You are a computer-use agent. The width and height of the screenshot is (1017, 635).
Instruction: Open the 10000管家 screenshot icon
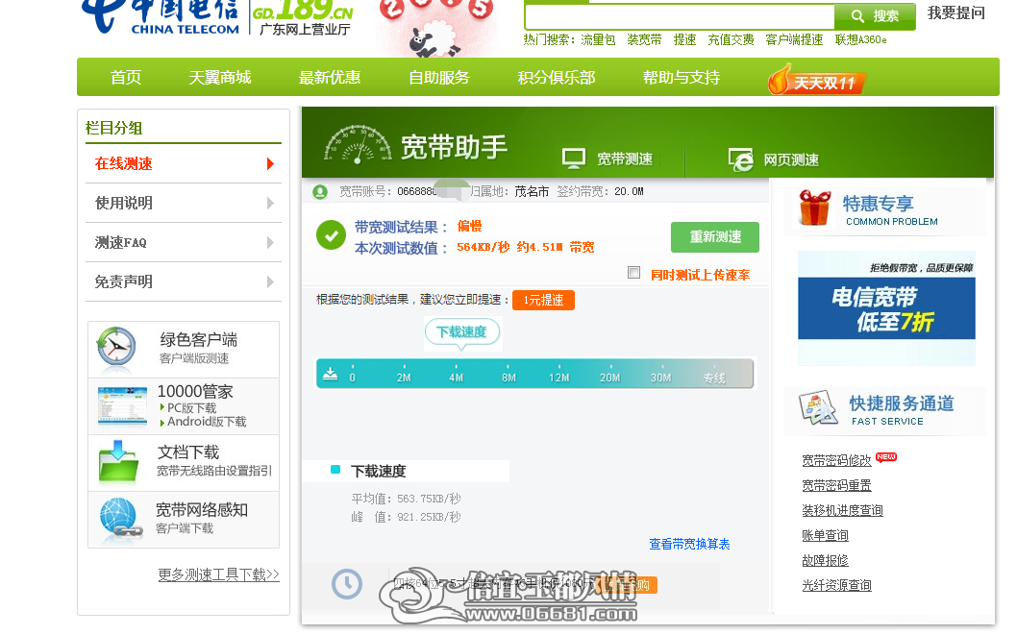(x=123, y=406)
